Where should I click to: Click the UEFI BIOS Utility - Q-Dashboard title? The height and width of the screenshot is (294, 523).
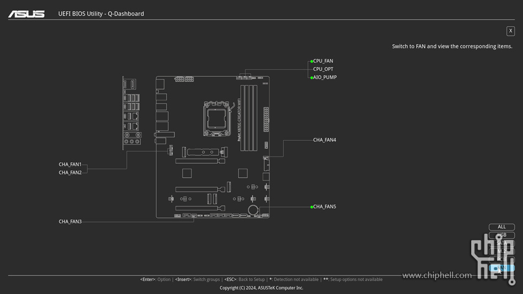[101, 14]
